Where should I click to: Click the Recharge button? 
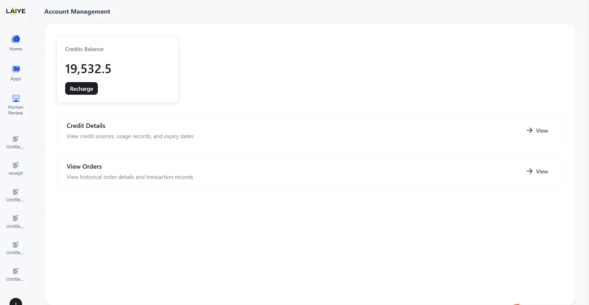point(82,89)
